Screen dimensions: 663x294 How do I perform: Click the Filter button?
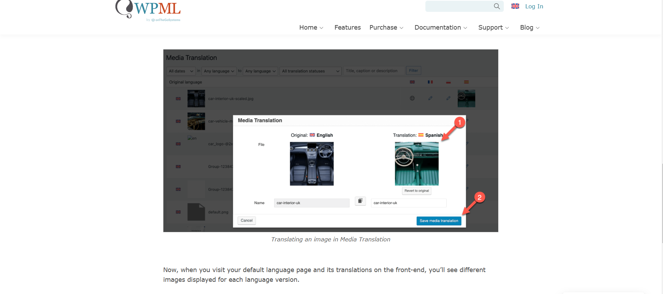pos(414,70)
